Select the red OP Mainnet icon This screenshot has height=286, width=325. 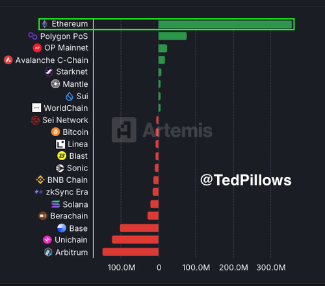(37, 48)
